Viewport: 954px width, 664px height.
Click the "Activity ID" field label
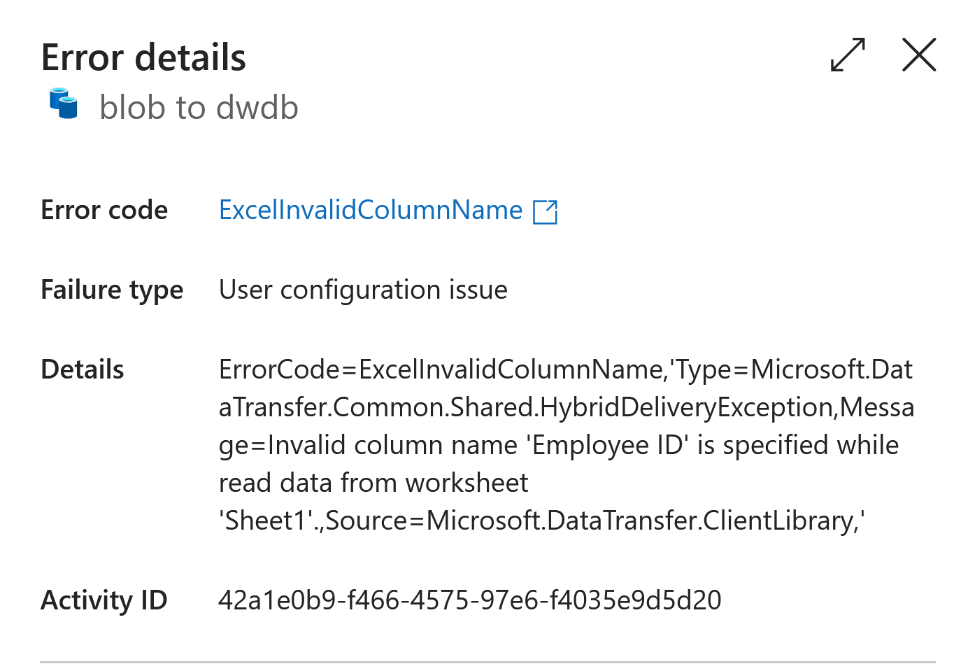[x=104, y=600]
